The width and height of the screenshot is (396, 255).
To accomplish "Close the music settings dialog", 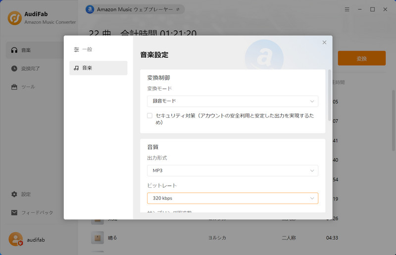I will pyautogui.click(x=324, y=43).
